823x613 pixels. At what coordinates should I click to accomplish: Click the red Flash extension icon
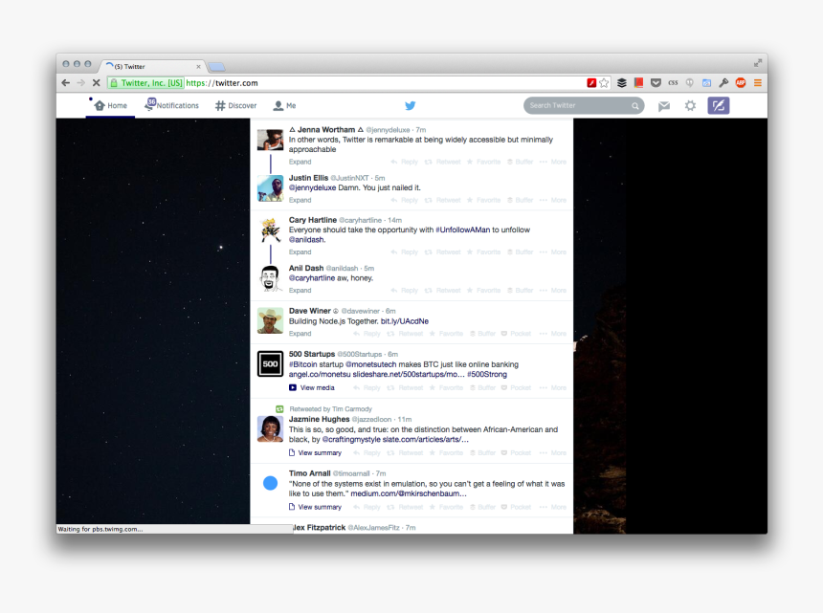click(x=591, y=83)
